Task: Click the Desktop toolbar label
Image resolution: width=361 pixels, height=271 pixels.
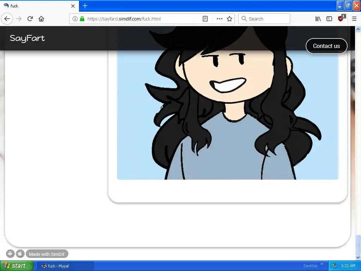Action: coord(310,266)
